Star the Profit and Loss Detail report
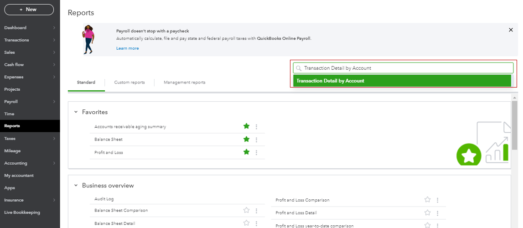Viewport: 523px width, 228px height. (x=427, y=212)
